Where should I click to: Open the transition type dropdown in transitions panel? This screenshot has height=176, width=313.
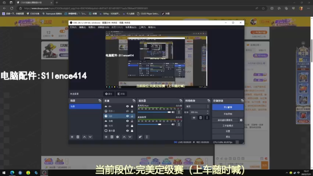[197, 106]
